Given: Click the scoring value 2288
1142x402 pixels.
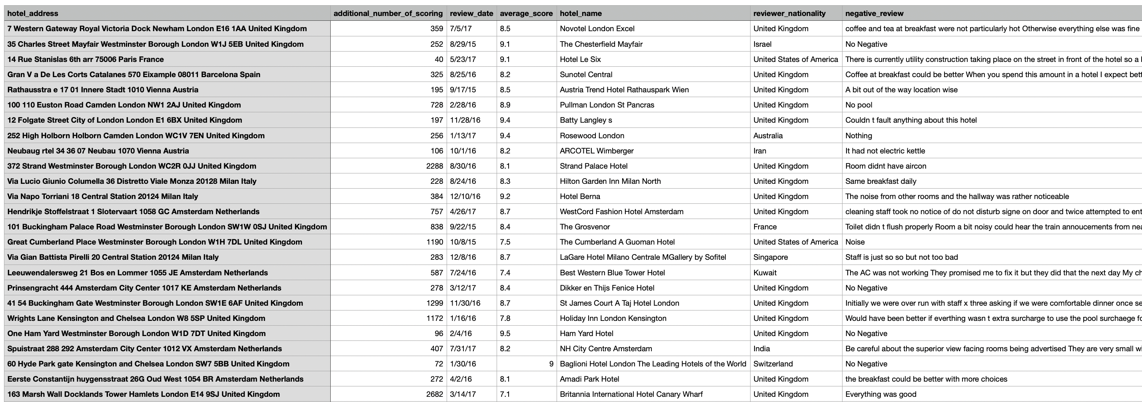Looking at the screenshot, I should [388, 166].
